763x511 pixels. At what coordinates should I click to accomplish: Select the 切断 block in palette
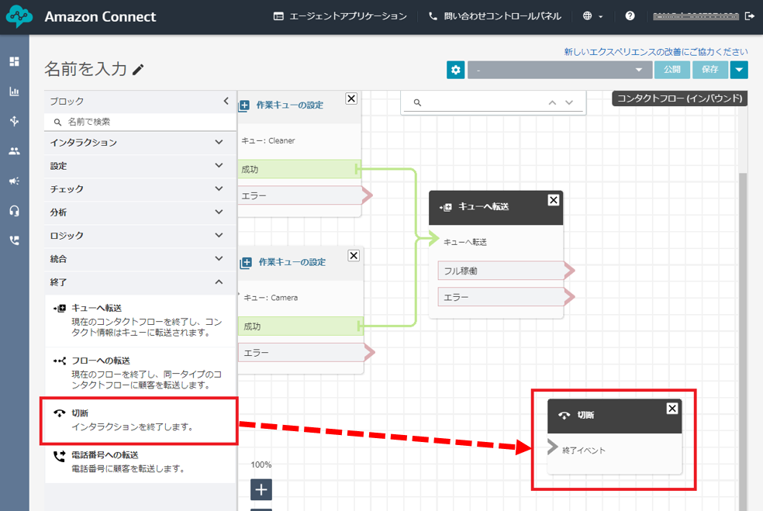pos(139,420)
